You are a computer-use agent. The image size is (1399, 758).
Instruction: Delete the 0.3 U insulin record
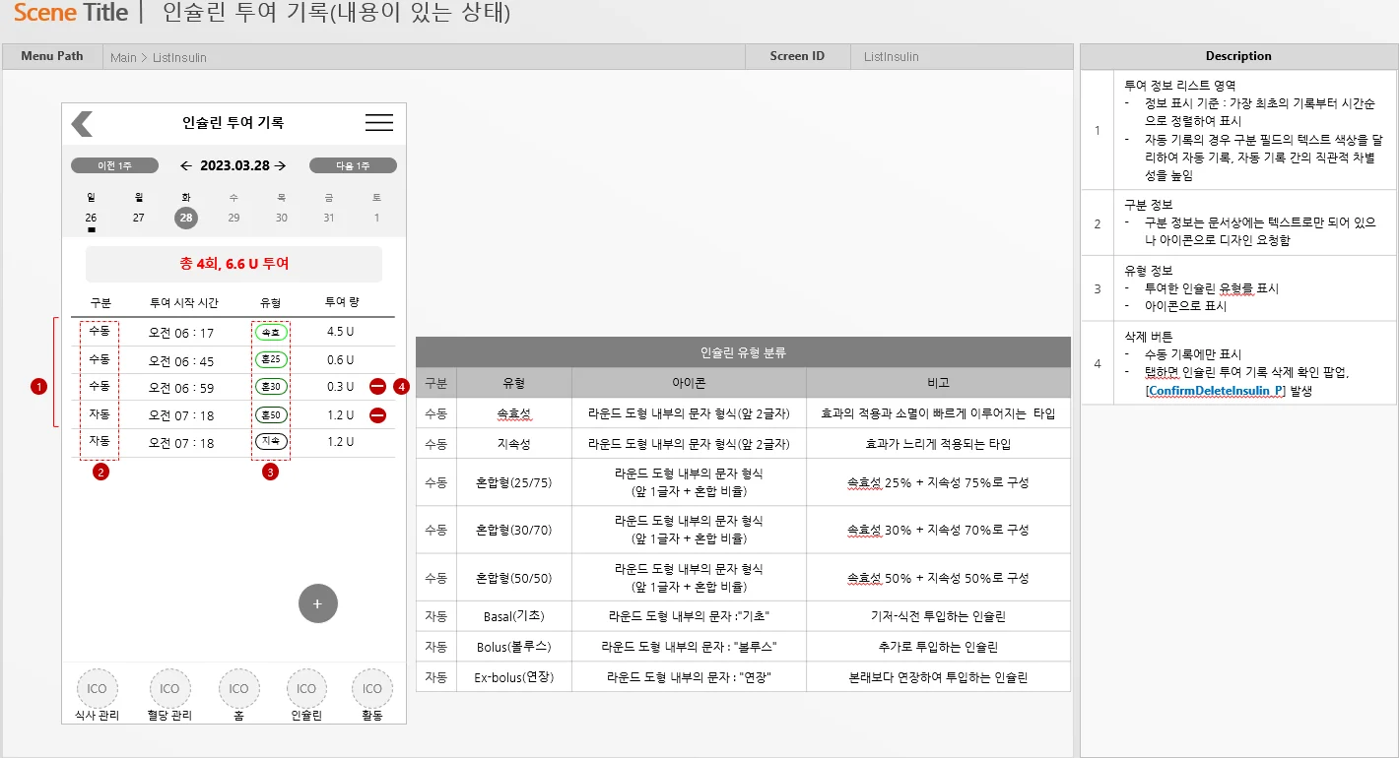[377, 387]
